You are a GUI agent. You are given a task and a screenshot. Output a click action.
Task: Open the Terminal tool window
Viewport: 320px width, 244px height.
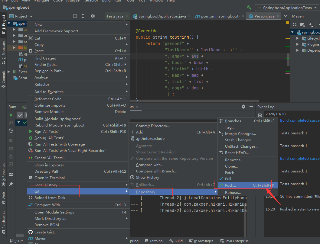tap(154, 241)
